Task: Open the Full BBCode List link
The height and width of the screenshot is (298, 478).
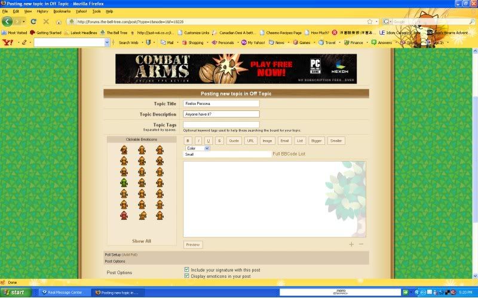Action: (x=289, y=154)
